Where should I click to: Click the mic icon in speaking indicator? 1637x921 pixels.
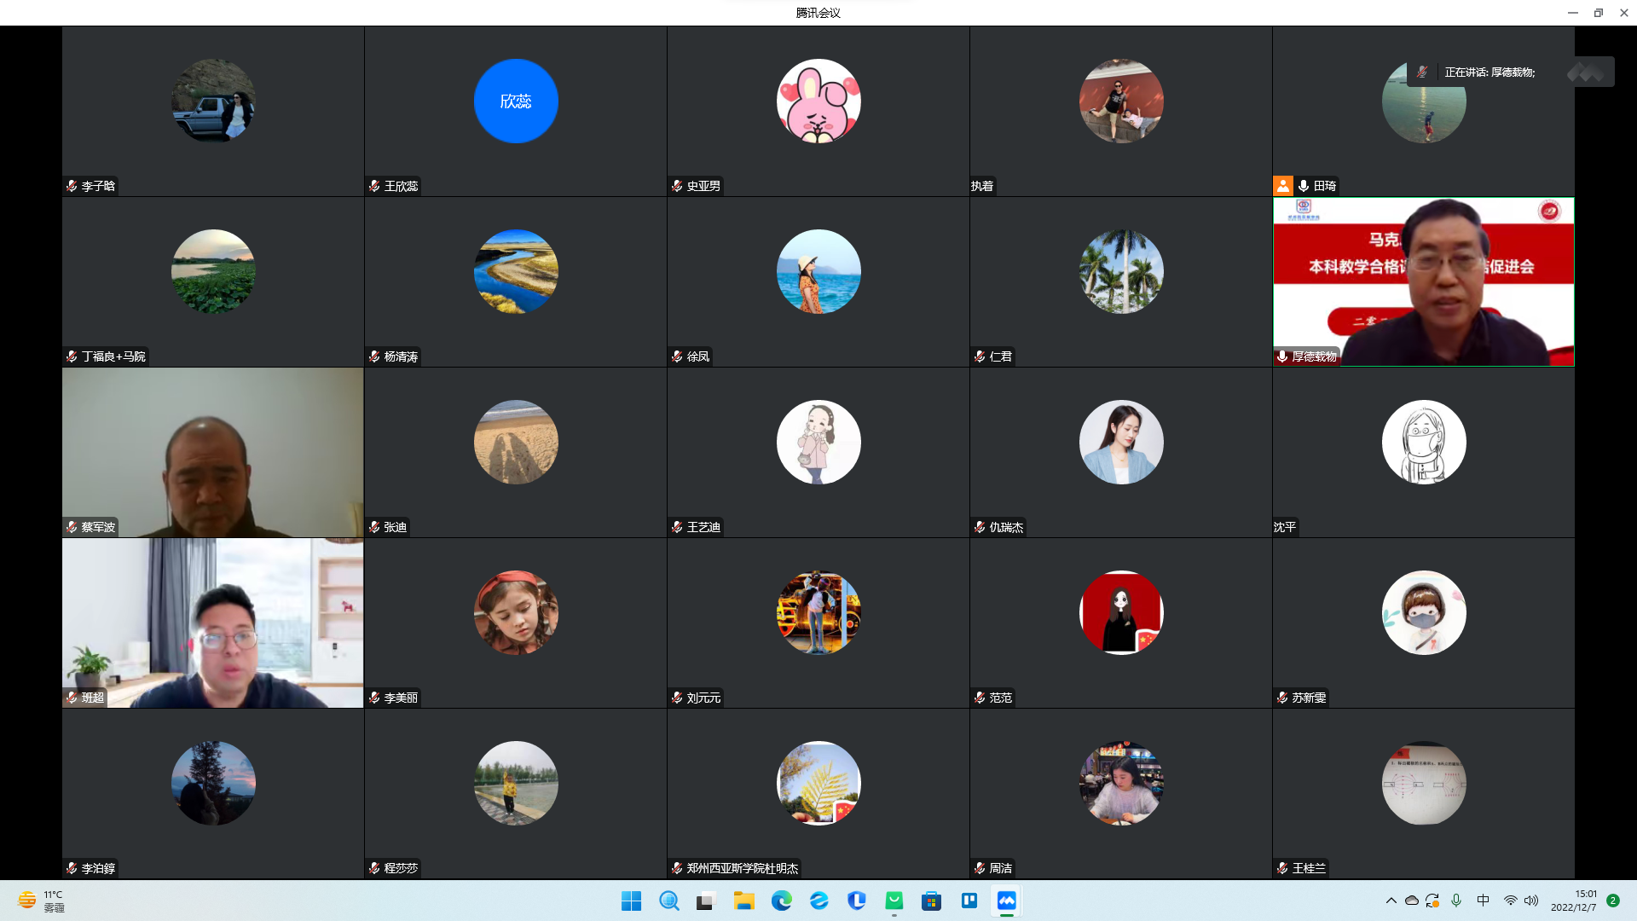click(1422, 72)
